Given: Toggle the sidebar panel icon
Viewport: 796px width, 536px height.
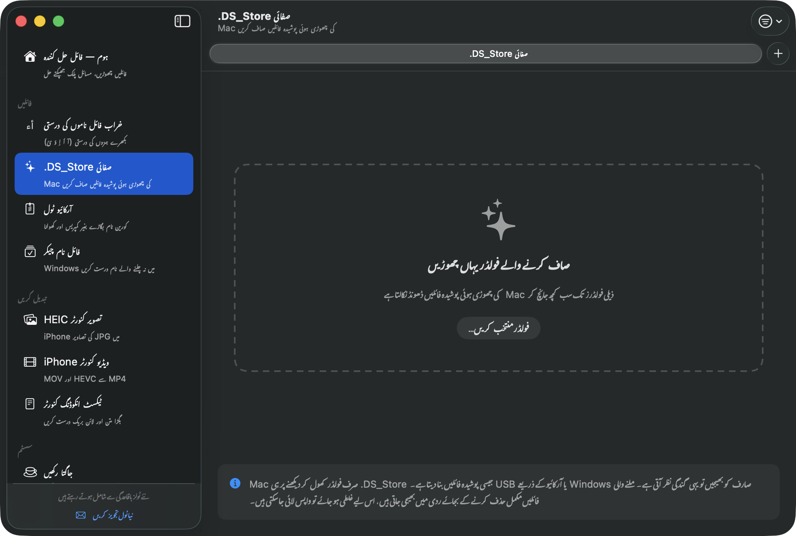Looking at the screenshot, I should [182, 21].
